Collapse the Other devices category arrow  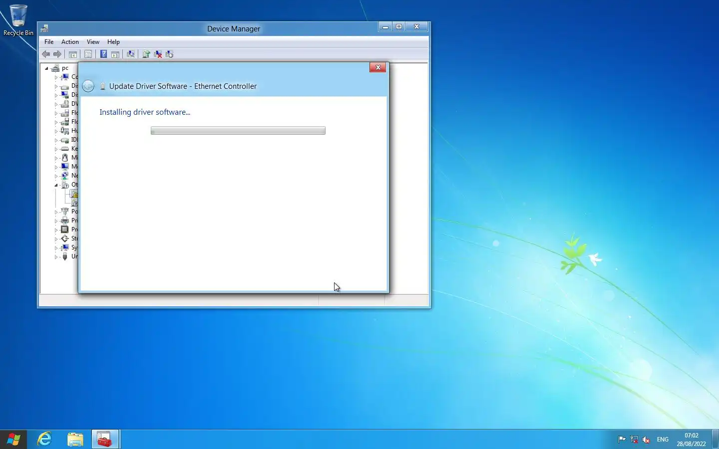[56, 185]
